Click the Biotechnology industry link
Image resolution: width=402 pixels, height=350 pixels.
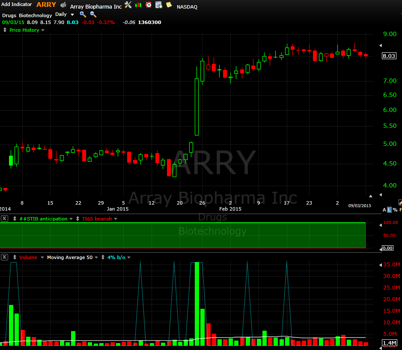(36, 15)
